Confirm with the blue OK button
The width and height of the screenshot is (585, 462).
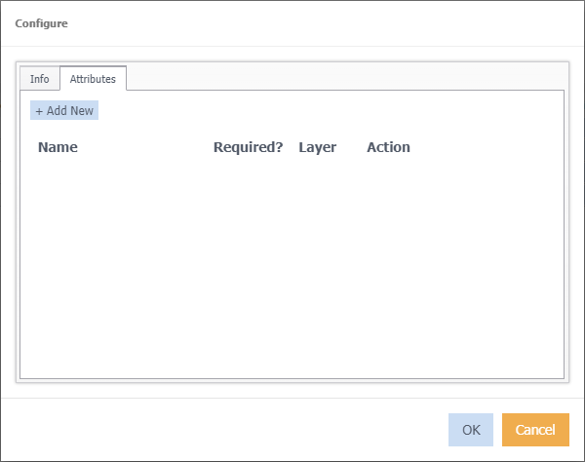(x=470, y=430)
